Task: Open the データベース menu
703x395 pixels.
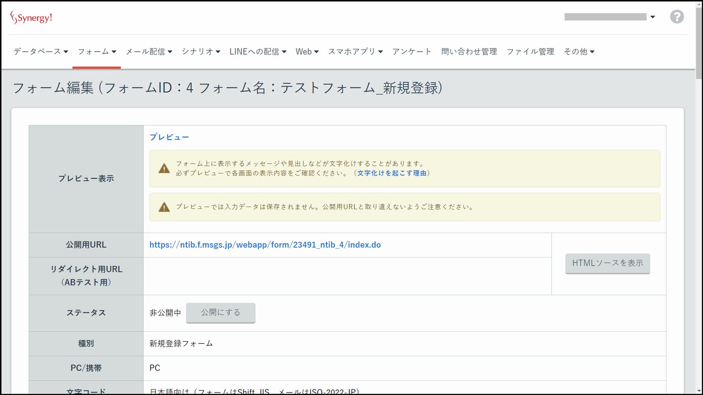Action: 40,52
